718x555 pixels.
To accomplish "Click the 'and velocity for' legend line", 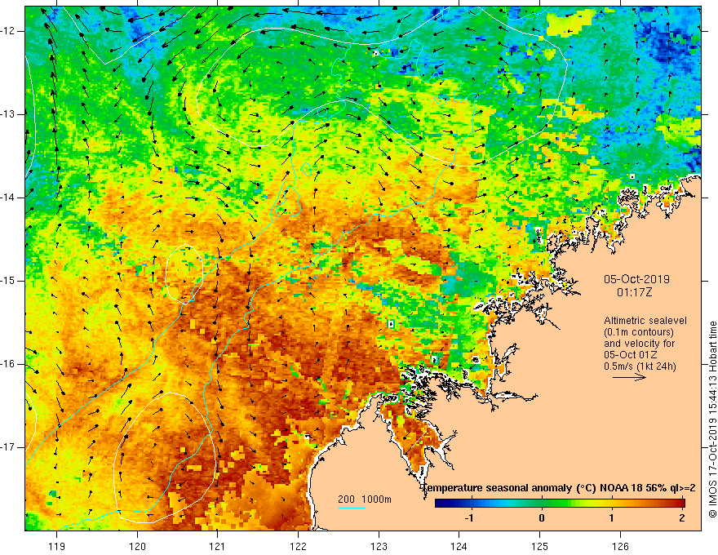I will tap(639, 344).
